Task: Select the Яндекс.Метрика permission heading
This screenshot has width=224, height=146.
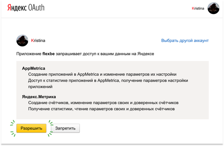Action: pyautogui.click(x=39, y=97)
